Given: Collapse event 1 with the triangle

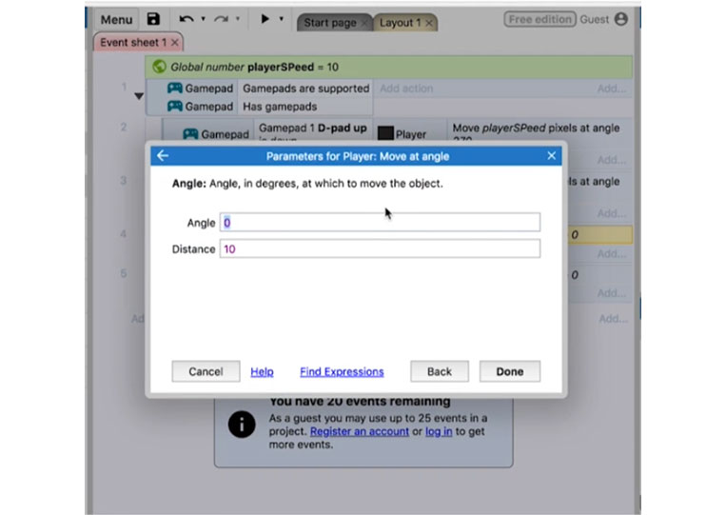Looking at the screenshot, I should click(x=138, y=96).
